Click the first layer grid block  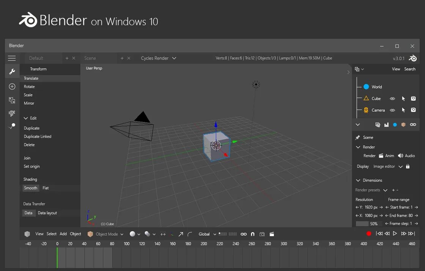point(223,234)
